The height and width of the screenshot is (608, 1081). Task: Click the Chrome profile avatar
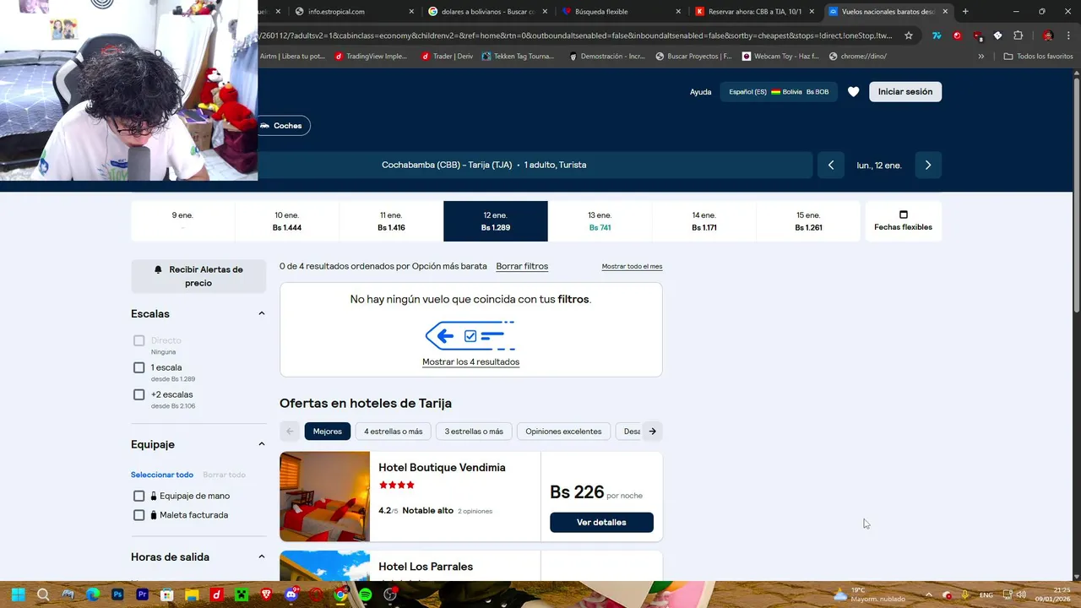(1048, 35)
